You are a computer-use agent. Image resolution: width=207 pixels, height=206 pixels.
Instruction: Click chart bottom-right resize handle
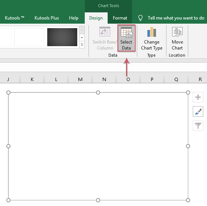[188, 200]
